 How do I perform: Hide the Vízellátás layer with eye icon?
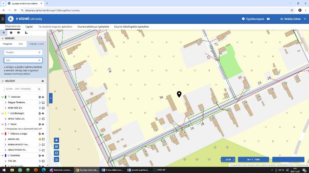click(x=43, y=156)
